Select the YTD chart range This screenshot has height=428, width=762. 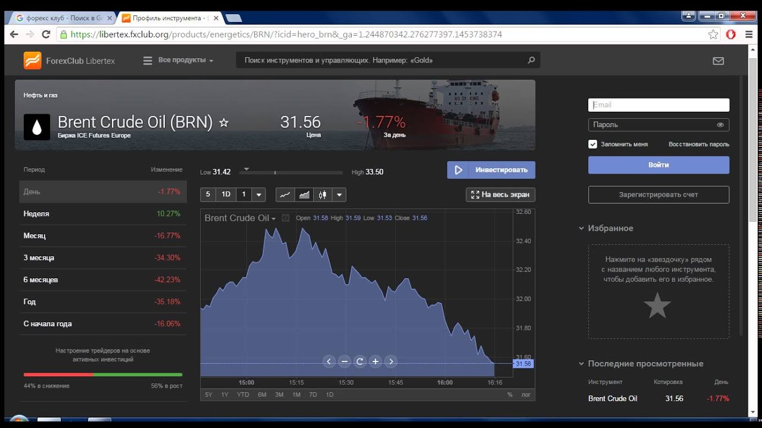[x=243, y=395]
